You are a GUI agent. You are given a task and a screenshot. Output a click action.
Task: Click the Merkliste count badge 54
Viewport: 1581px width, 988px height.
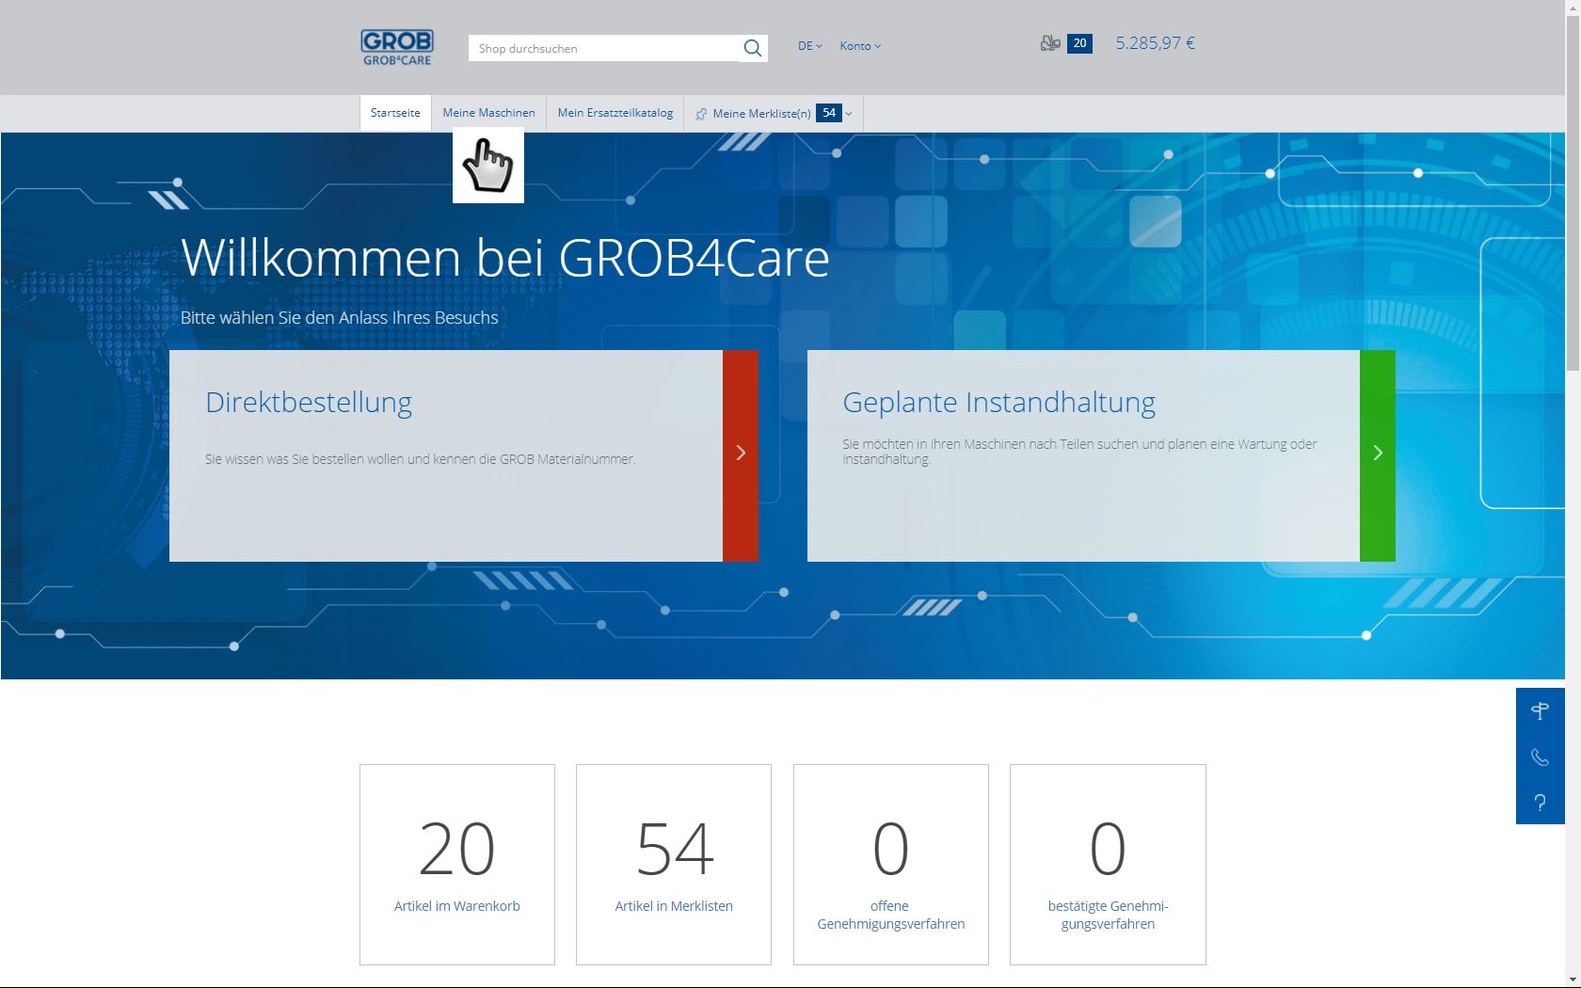828,113
